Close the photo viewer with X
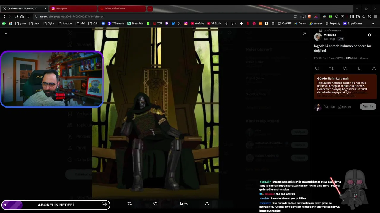 [x=6, y=33]
